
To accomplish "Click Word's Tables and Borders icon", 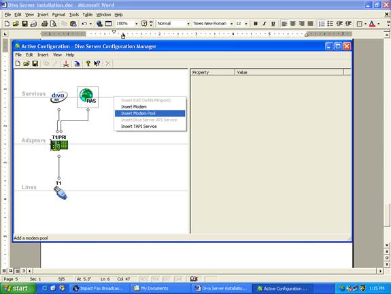I will click(109, 24).
